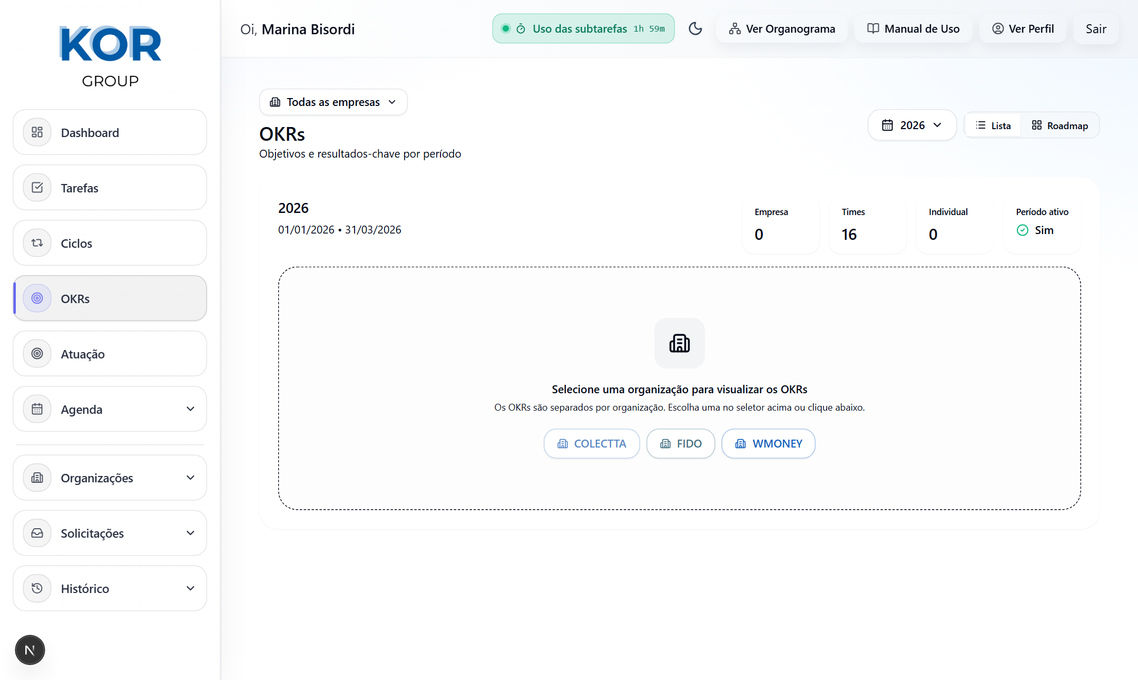The image size is (1138, 680).
Task: Click the Ciclos repeat arrows icon
Action: point(37,243)
